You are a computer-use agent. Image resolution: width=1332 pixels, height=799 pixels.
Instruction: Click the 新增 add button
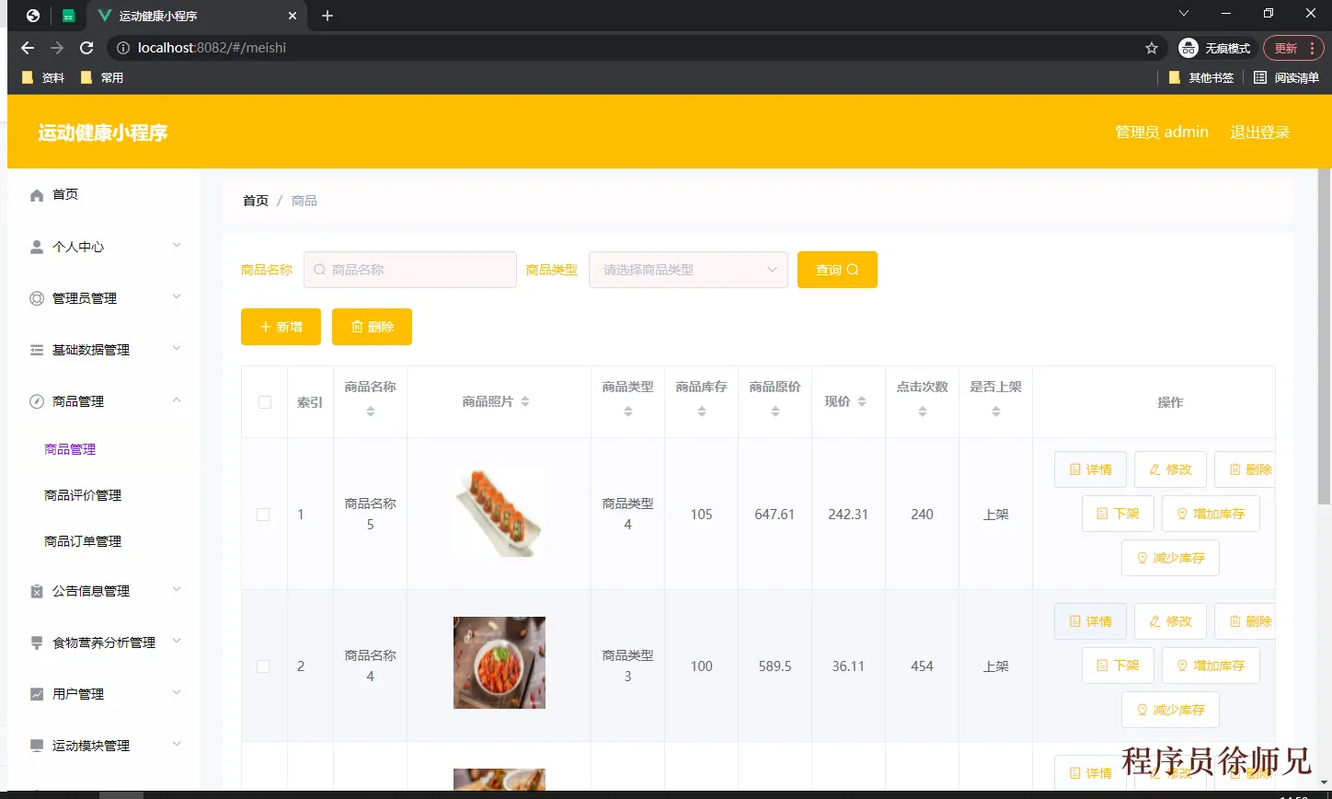tap(281, 327)
